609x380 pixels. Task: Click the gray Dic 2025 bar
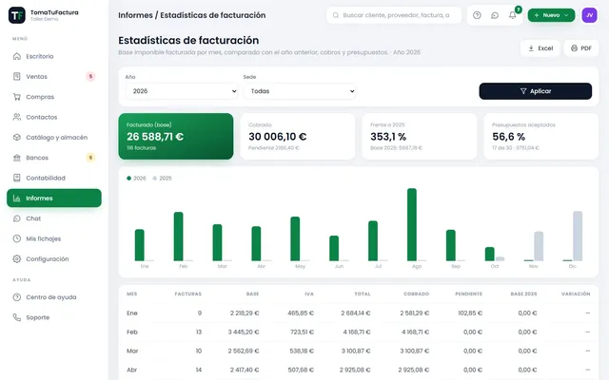click(x=578, y=236)
